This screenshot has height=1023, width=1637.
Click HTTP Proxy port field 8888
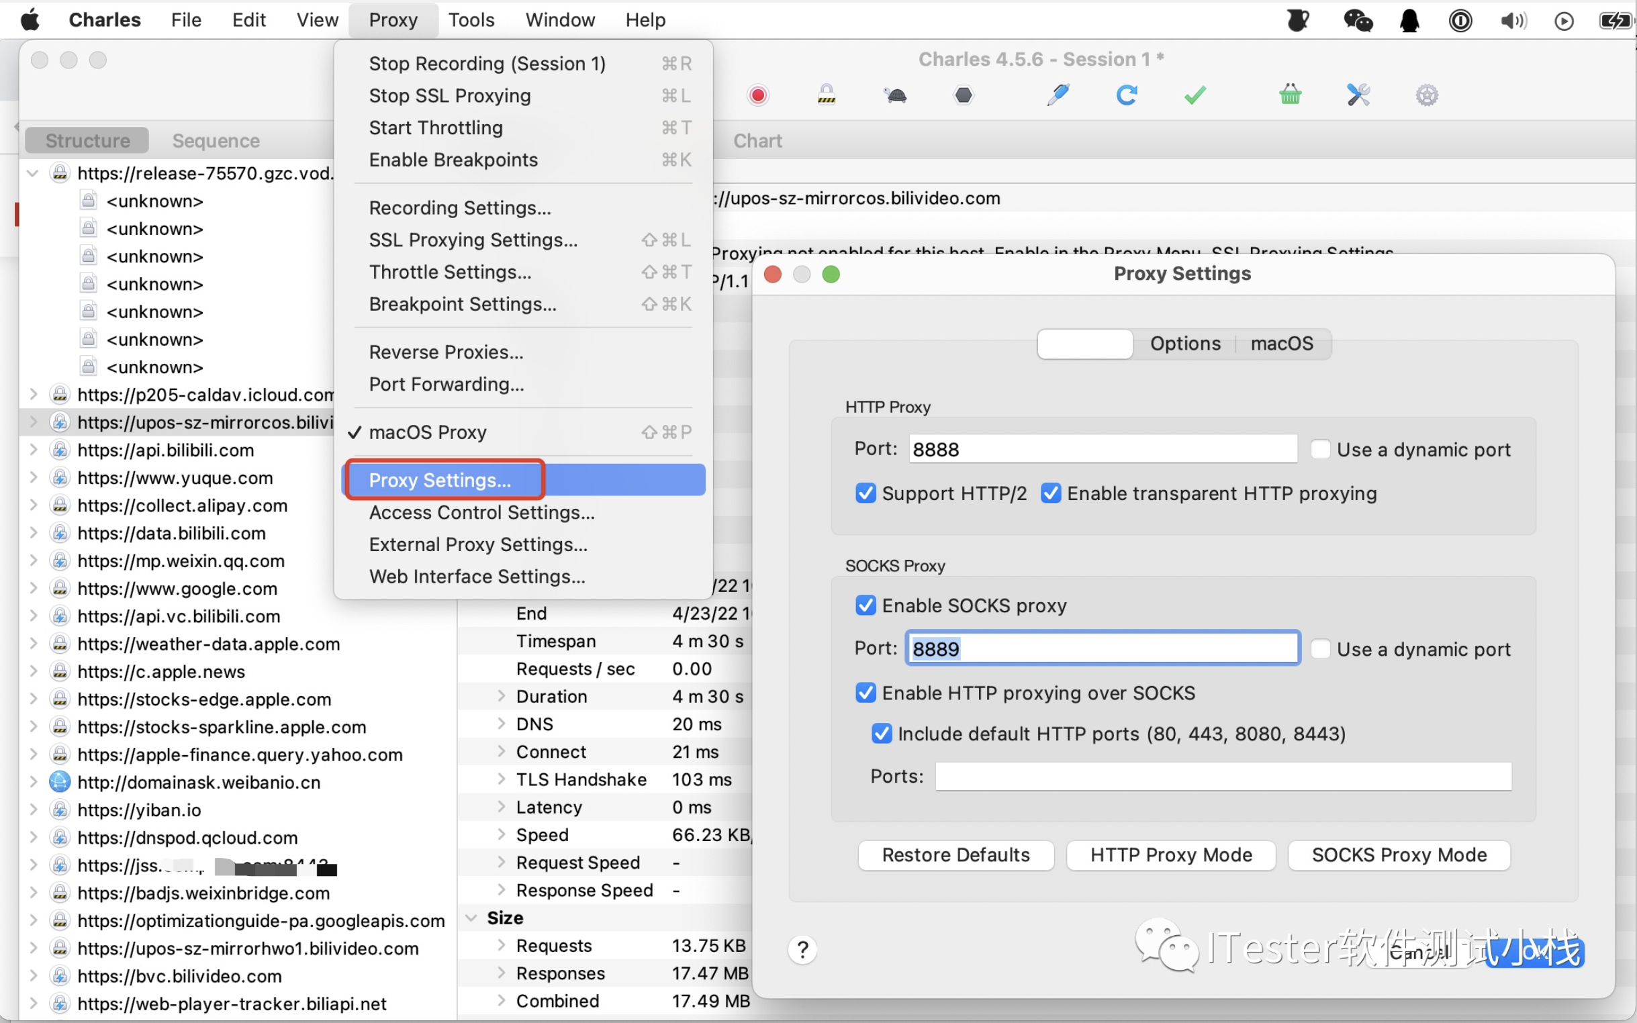pyautogui.click(x=1103, y=449)
